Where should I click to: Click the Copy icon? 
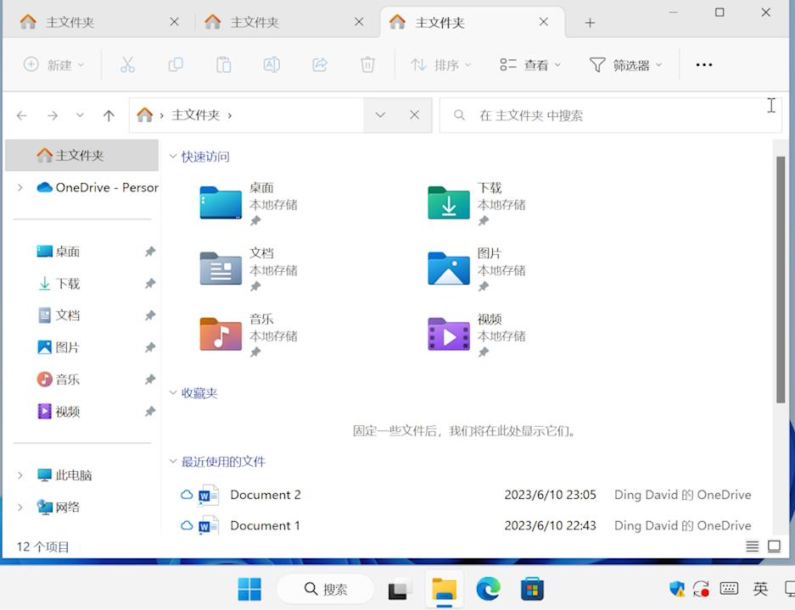[176, 64]
